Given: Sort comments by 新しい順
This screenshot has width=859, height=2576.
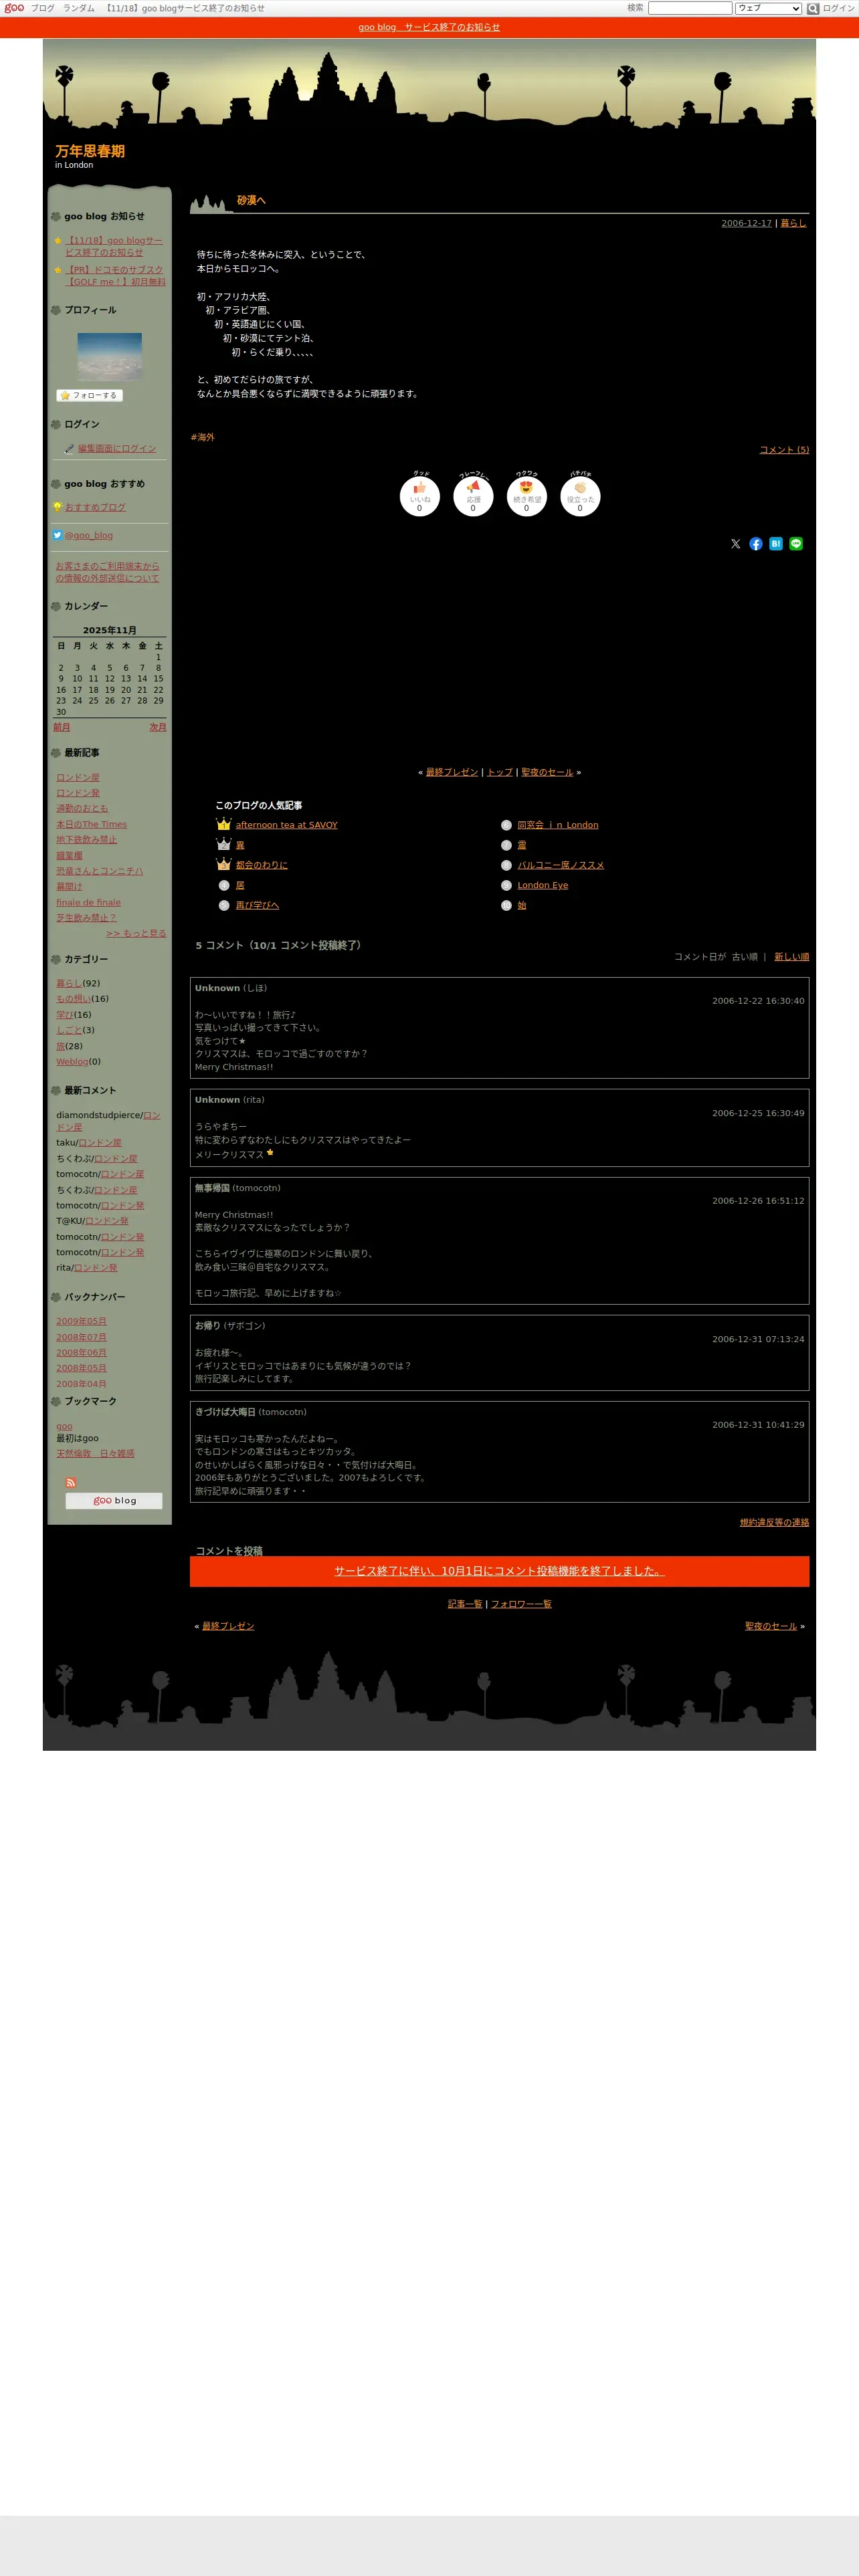Looking at the screenshot, I should (x=792, y=957).
